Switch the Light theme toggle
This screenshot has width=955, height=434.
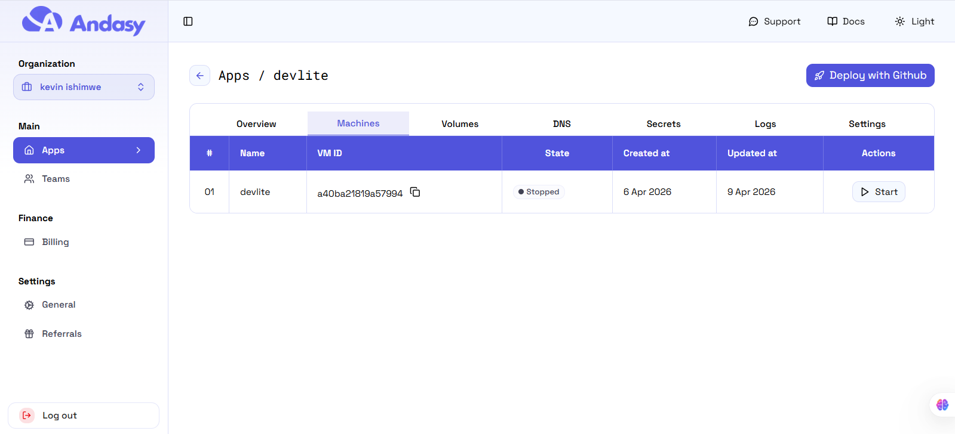point(914,21)
